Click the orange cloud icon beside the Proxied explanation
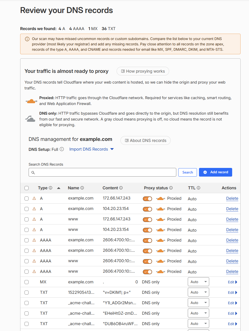249x331 pixels. 31,101
